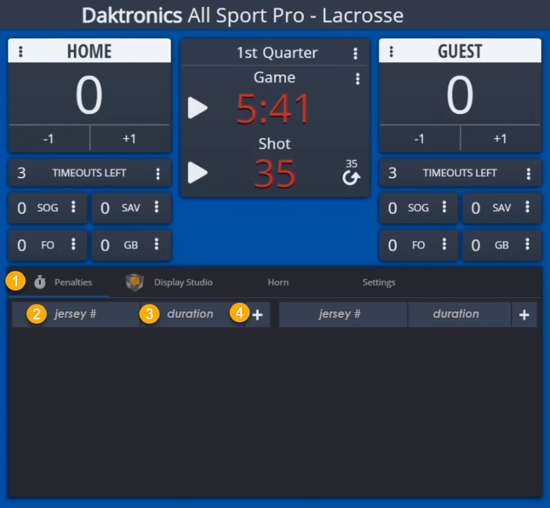The width and height of the screenshot is (550, 508).
Task: Click the HOME SOG stat value
Action: click(22, 209)
